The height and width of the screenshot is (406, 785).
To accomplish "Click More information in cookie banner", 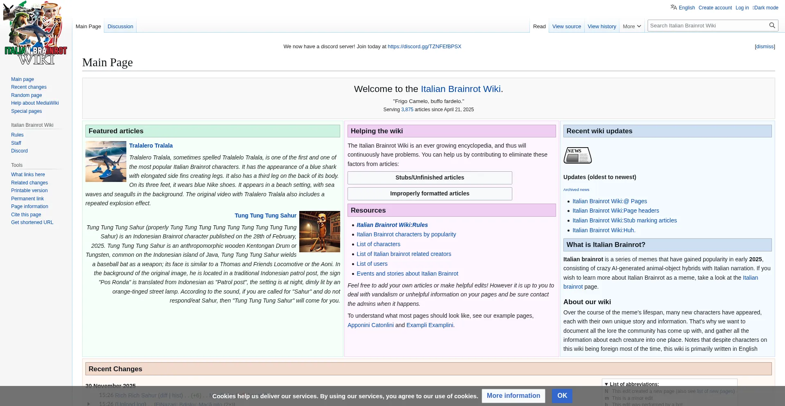I will (513, 396).
